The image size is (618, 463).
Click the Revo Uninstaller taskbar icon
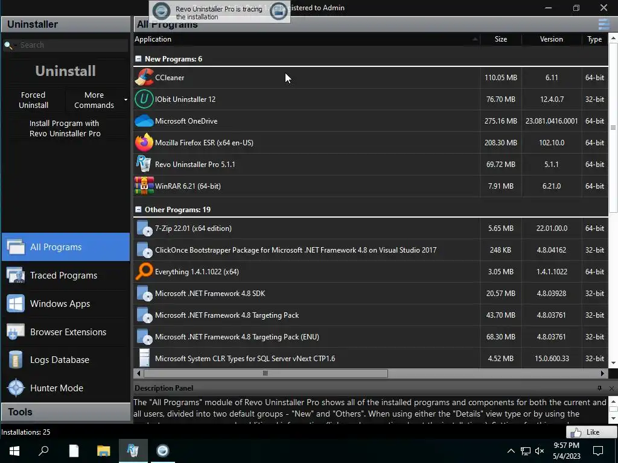pos(133,451)
